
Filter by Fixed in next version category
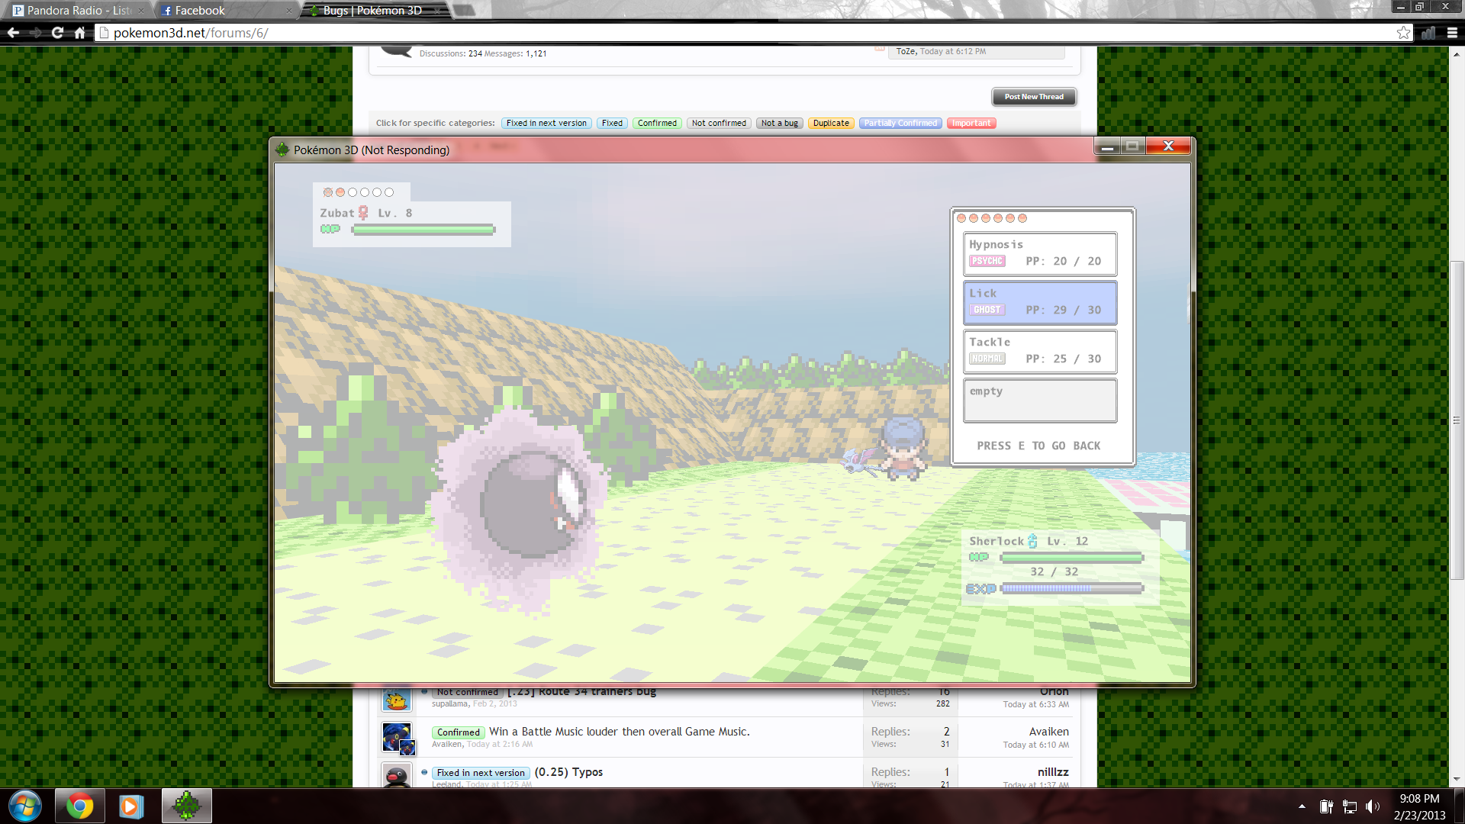click(546, 123)
